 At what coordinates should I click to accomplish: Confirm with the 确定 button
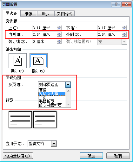91,156
